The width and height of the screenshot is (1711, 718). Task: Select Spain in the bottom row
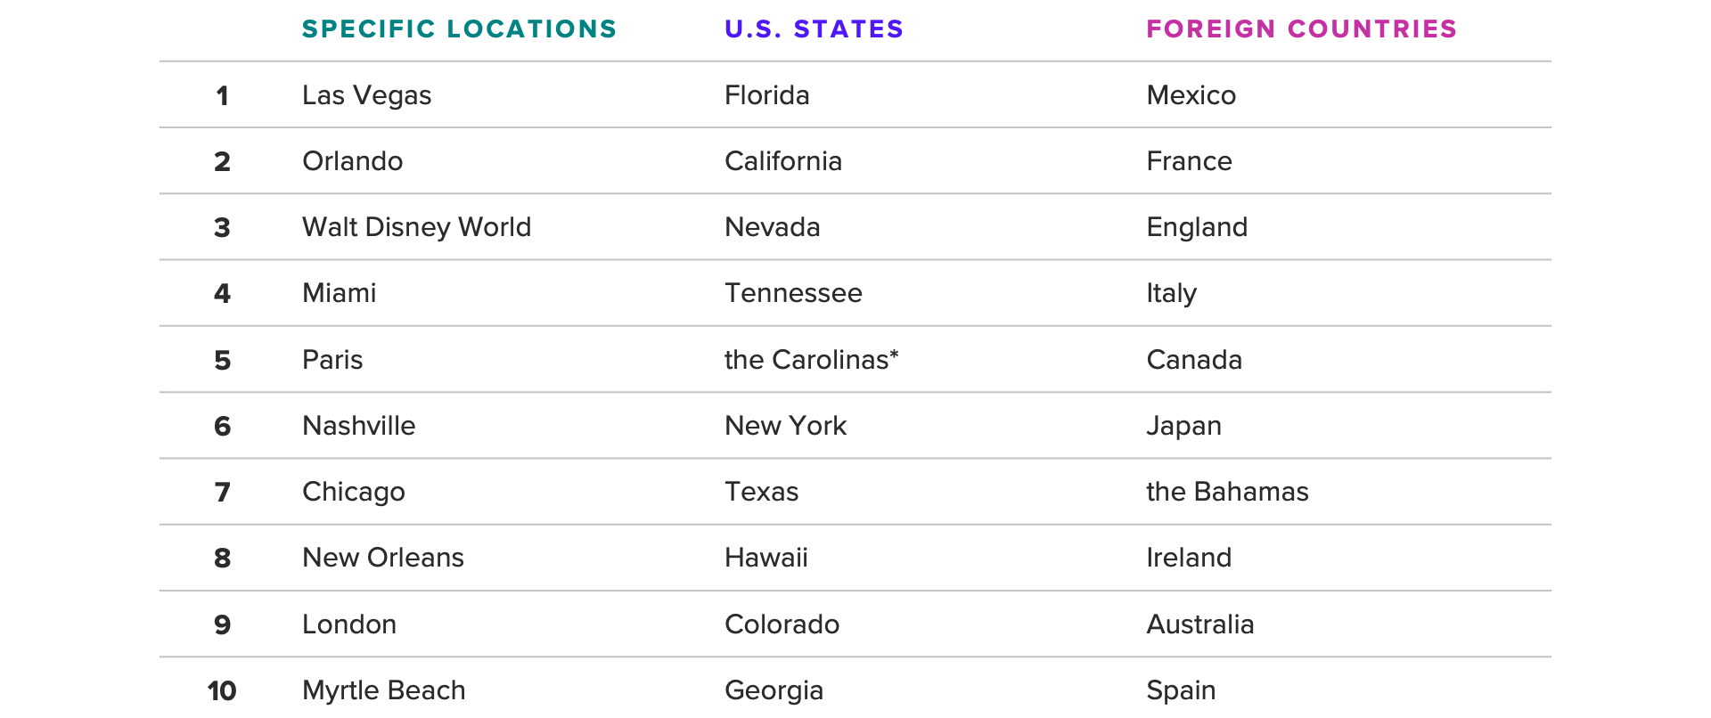tap(1181, 690)
